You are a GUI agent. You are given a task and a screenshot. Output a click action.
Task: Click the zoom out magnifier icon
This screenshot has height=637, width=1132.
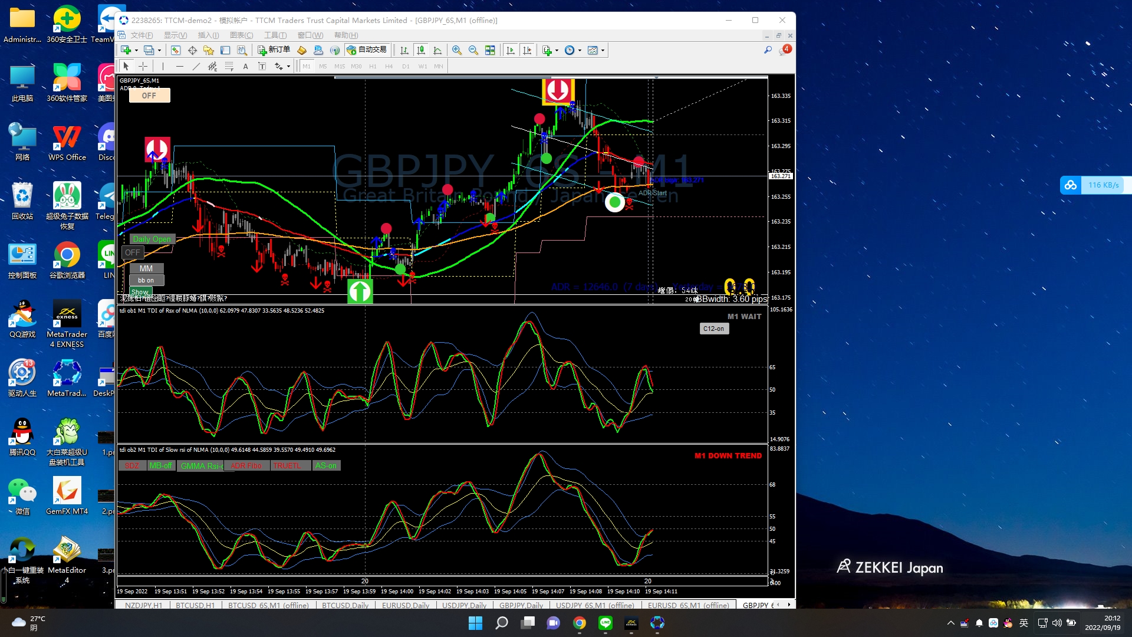(x=473, y=50)
